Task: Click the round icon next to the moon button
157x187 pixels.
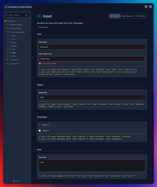Action: 150,7
